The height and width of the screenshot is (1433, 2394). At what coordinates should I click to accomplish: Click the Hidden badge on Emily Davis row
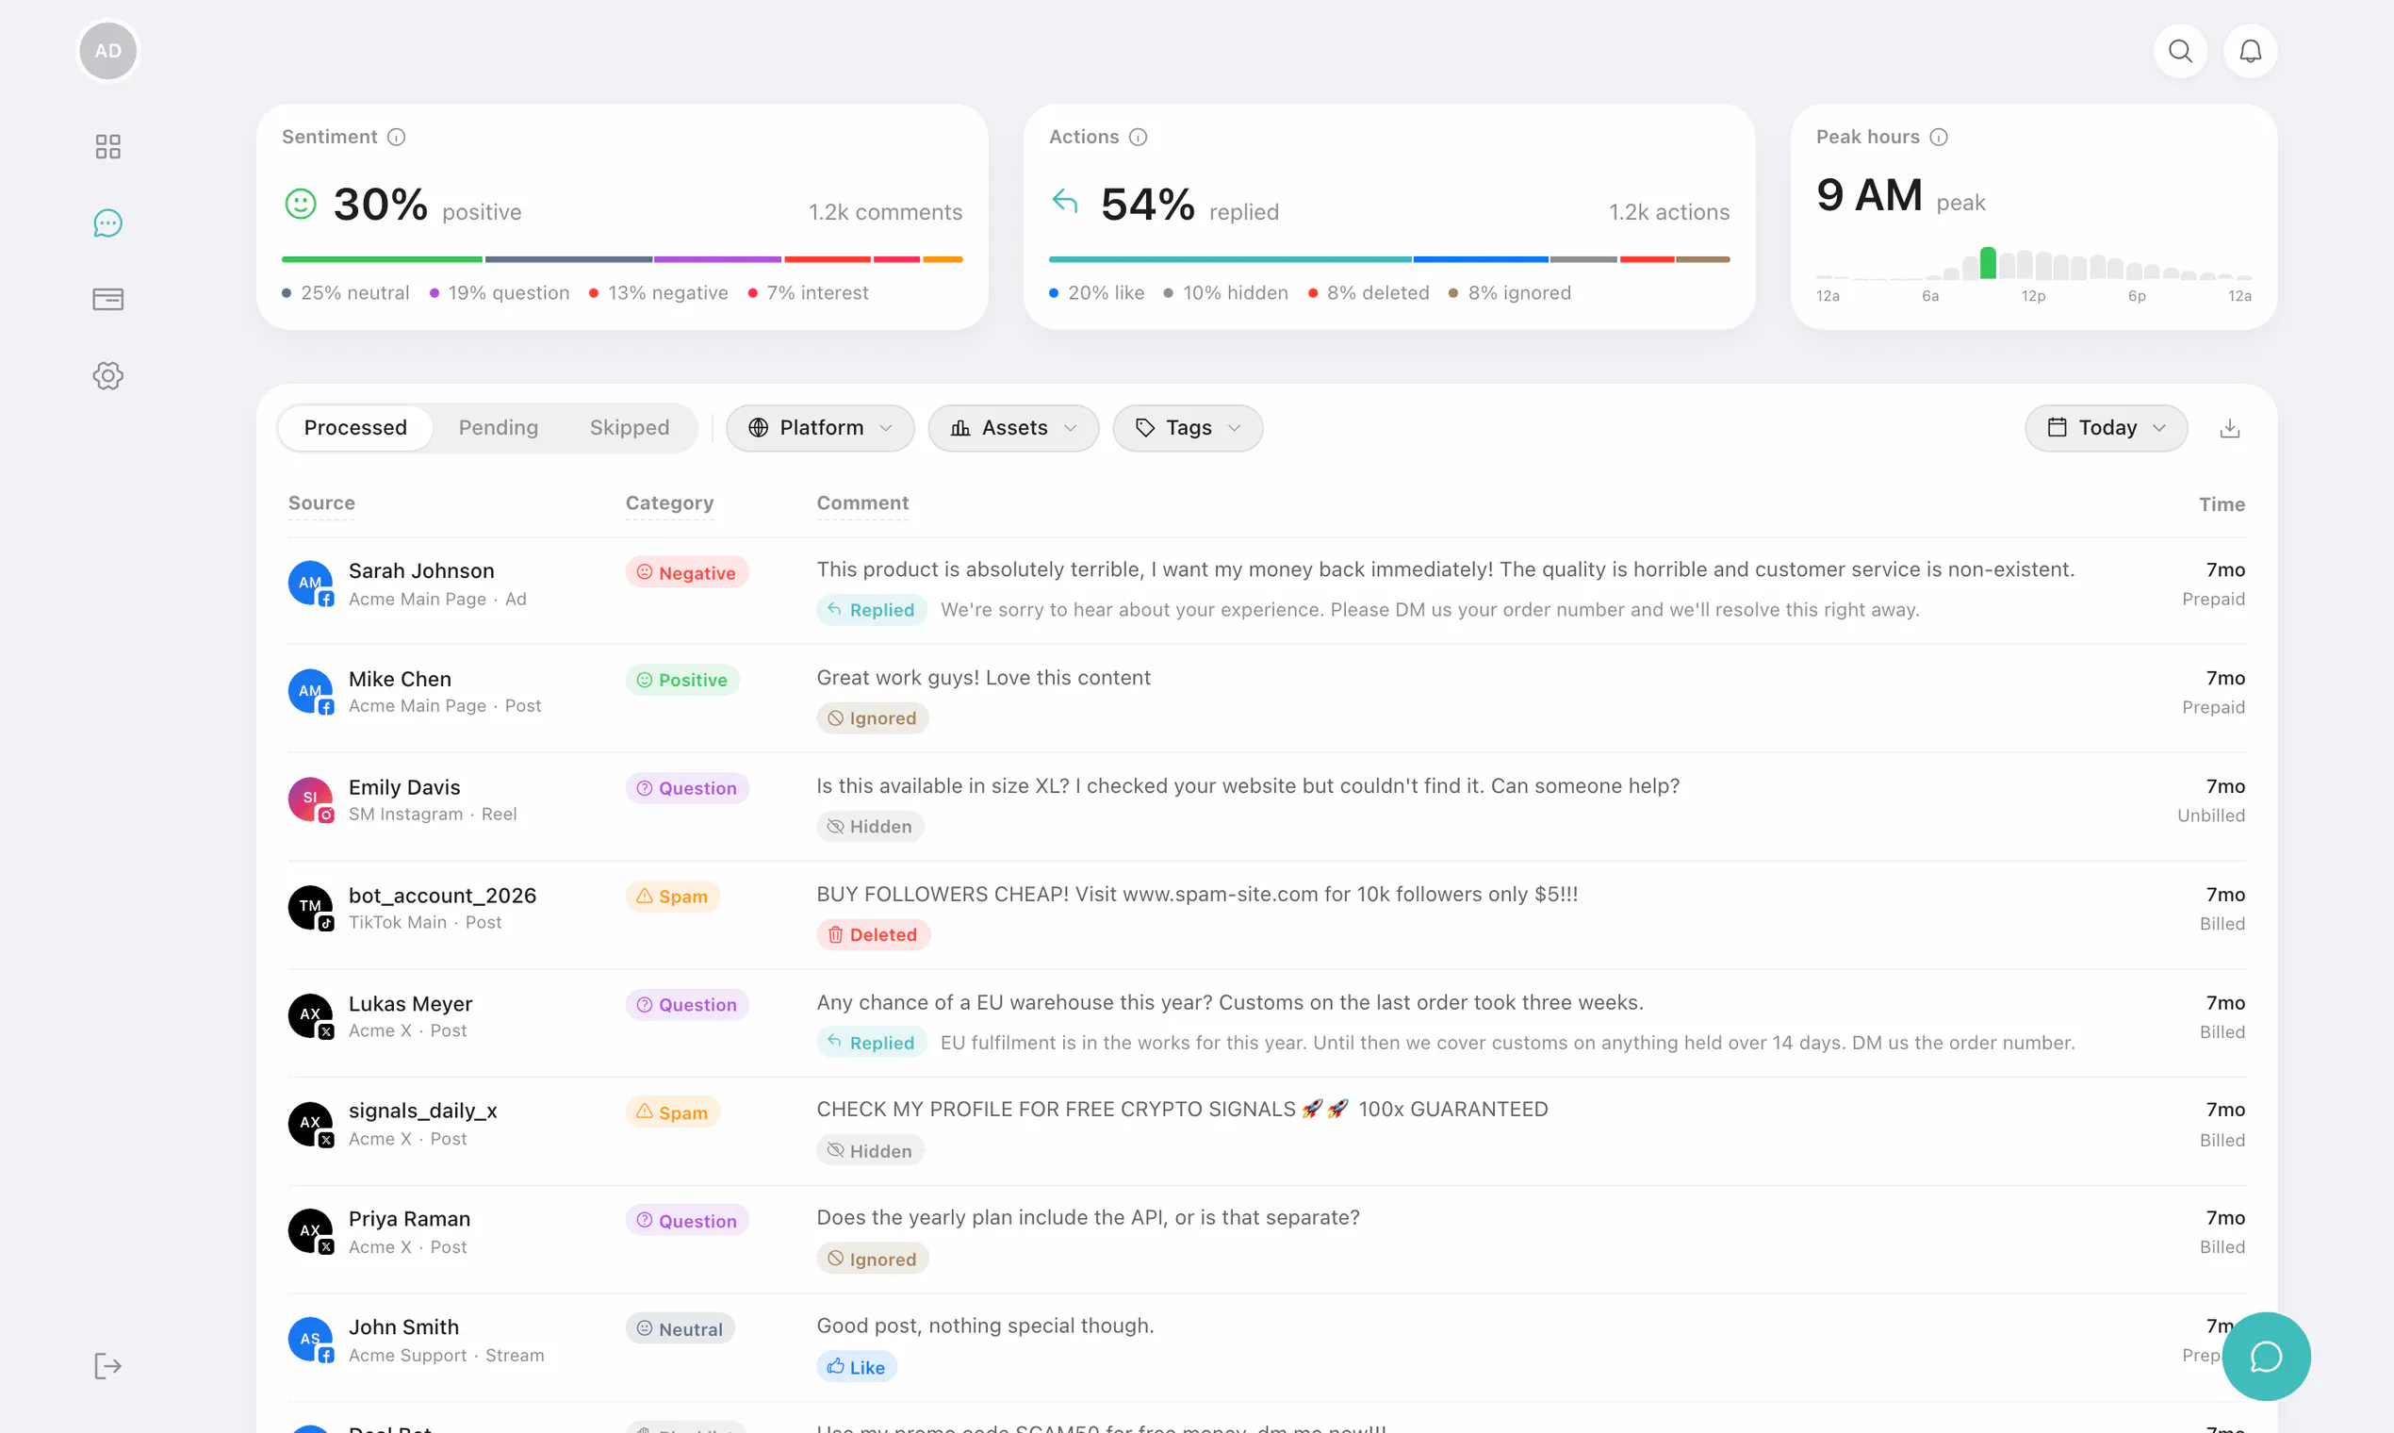click(x=870, y=827)
